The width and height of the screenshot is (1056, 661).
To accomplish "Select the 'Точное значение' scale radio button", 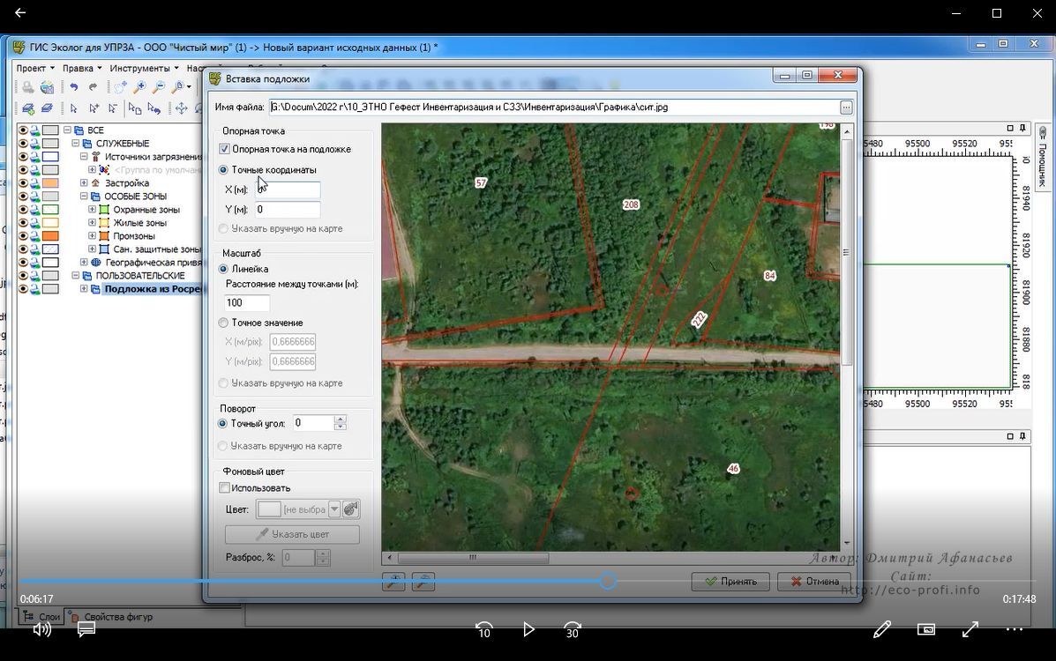I will tap(223, 323).
